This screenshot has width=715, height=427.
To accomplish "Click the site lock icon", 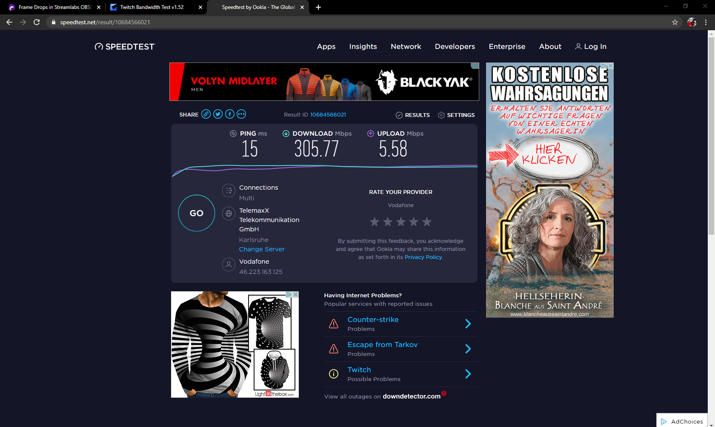I will [x=53, y=22].
